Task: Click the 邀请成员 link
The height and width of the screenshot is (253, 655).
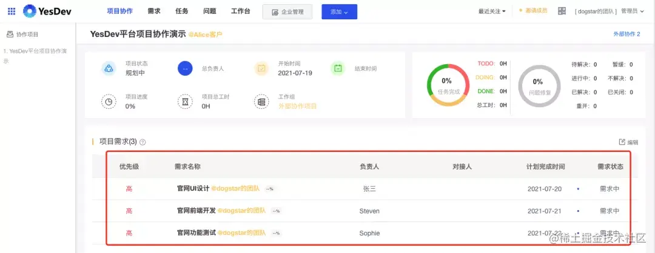Action: pyautogui.click(x=534, y=11)
